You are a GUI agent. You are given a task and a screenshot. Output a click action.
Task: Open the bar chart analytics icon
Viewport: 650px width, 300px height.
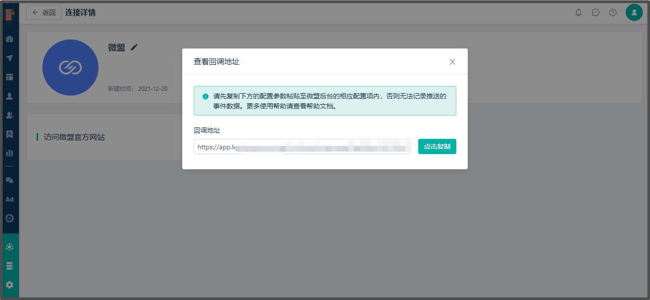point(10,153)
